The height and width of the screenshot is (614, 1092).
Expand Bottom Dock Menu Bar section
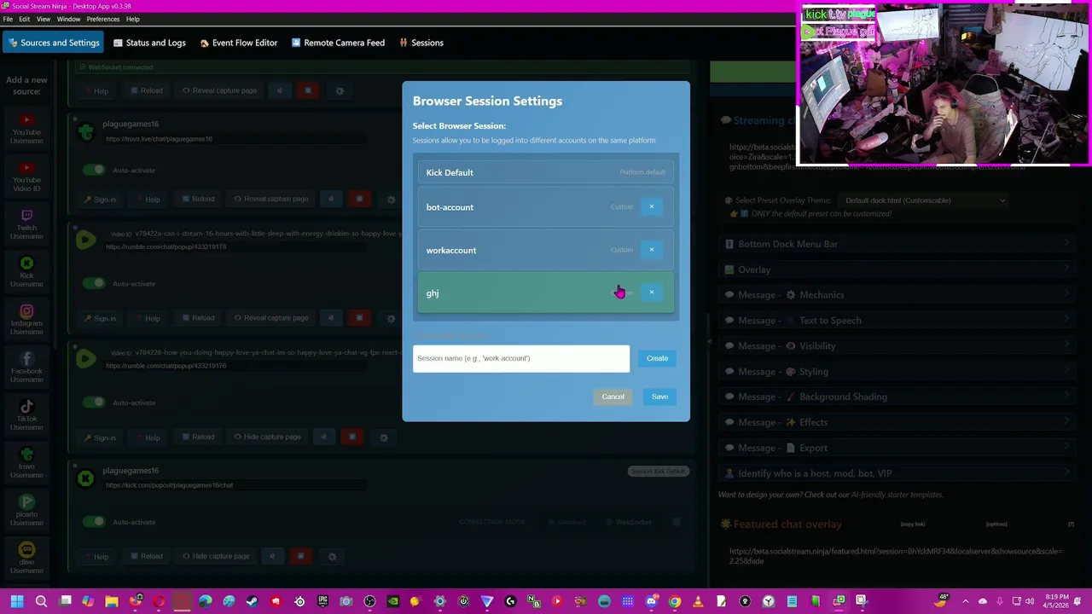(897, 244)
